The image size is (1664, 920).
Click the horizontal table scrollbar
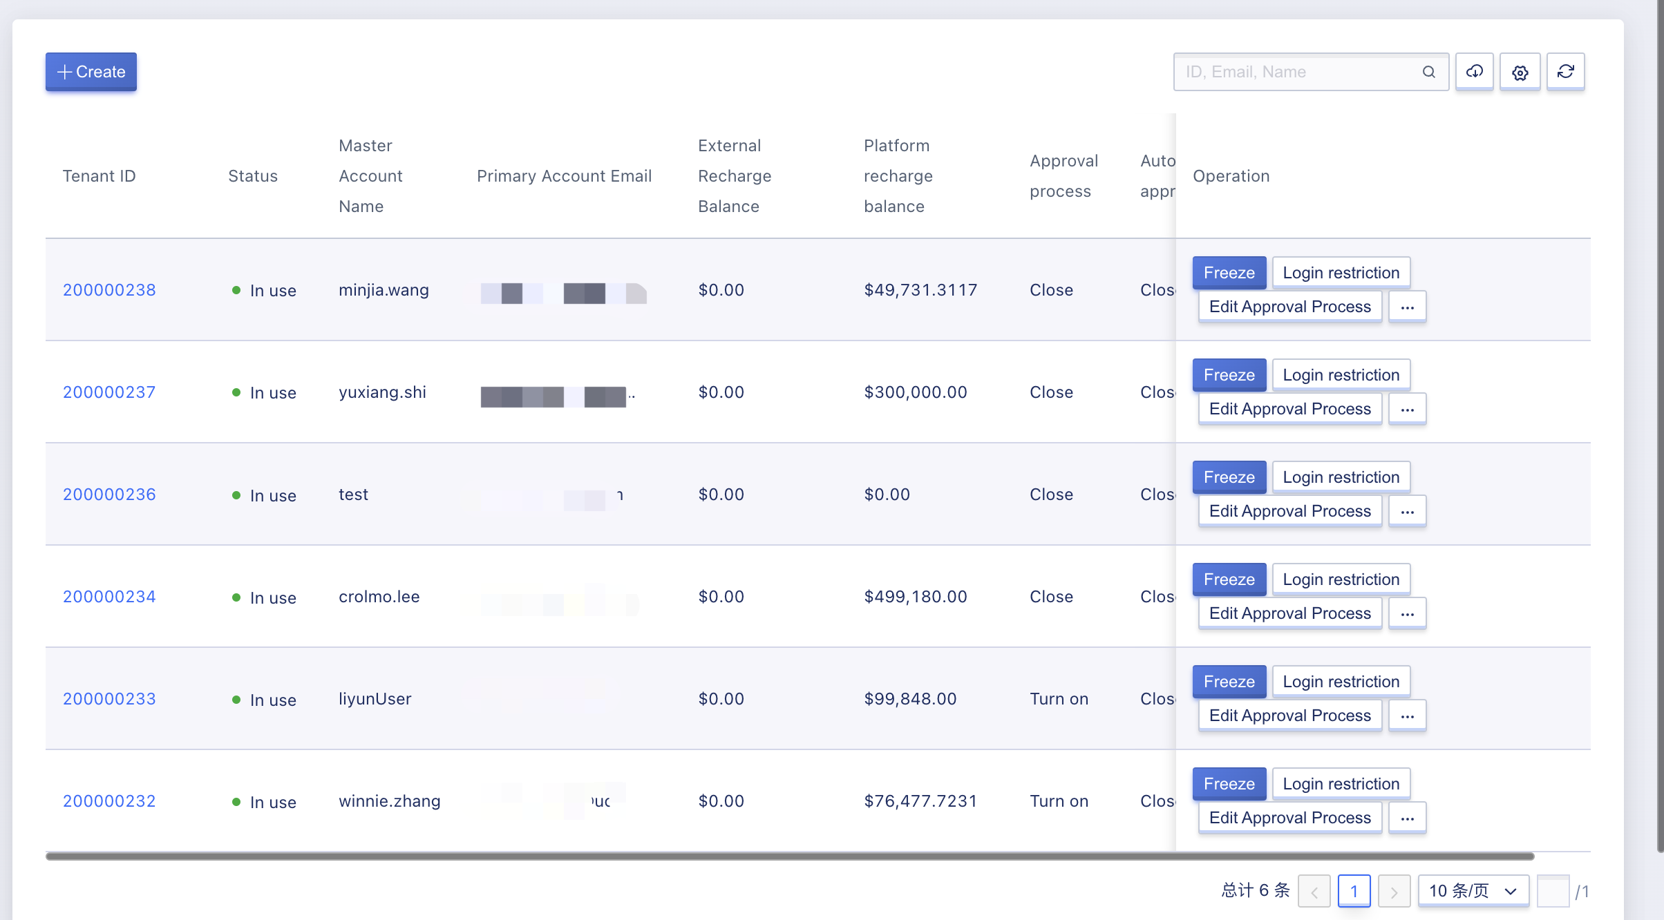click(x=790, y=856)
